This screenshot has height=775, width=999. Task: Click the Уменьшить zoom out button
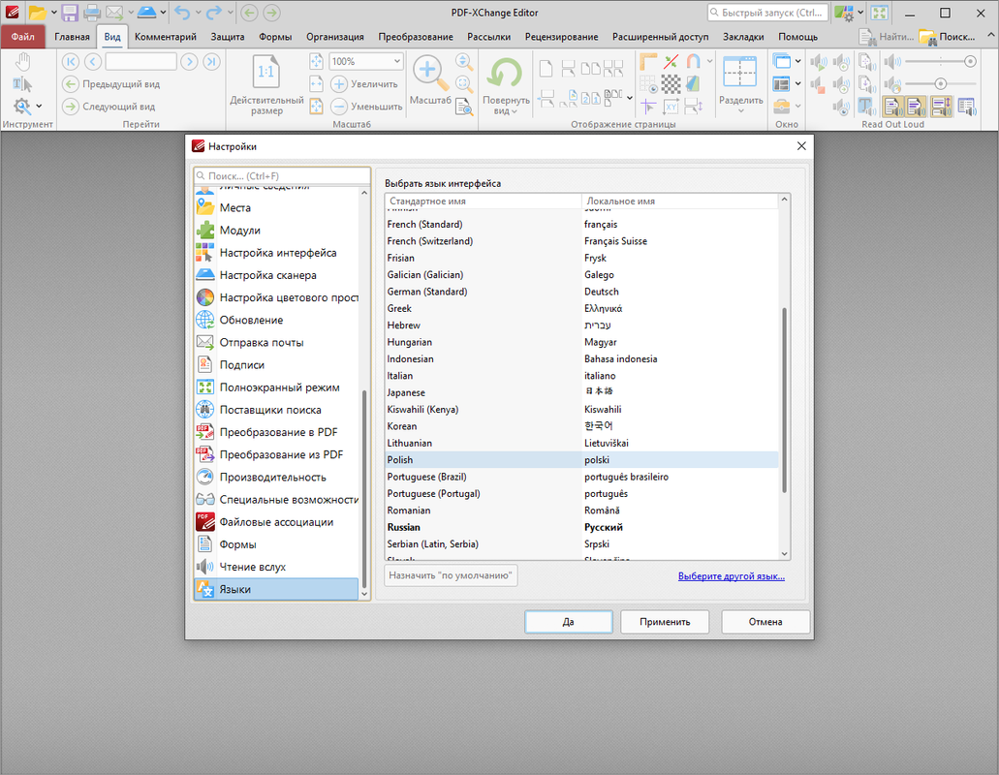[x=367, y=107]
